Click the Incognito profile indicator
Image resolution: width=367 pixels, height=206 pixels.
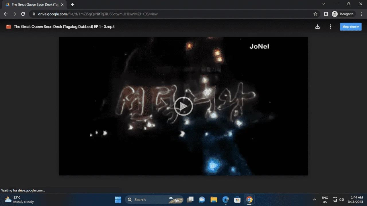[343, 14]
